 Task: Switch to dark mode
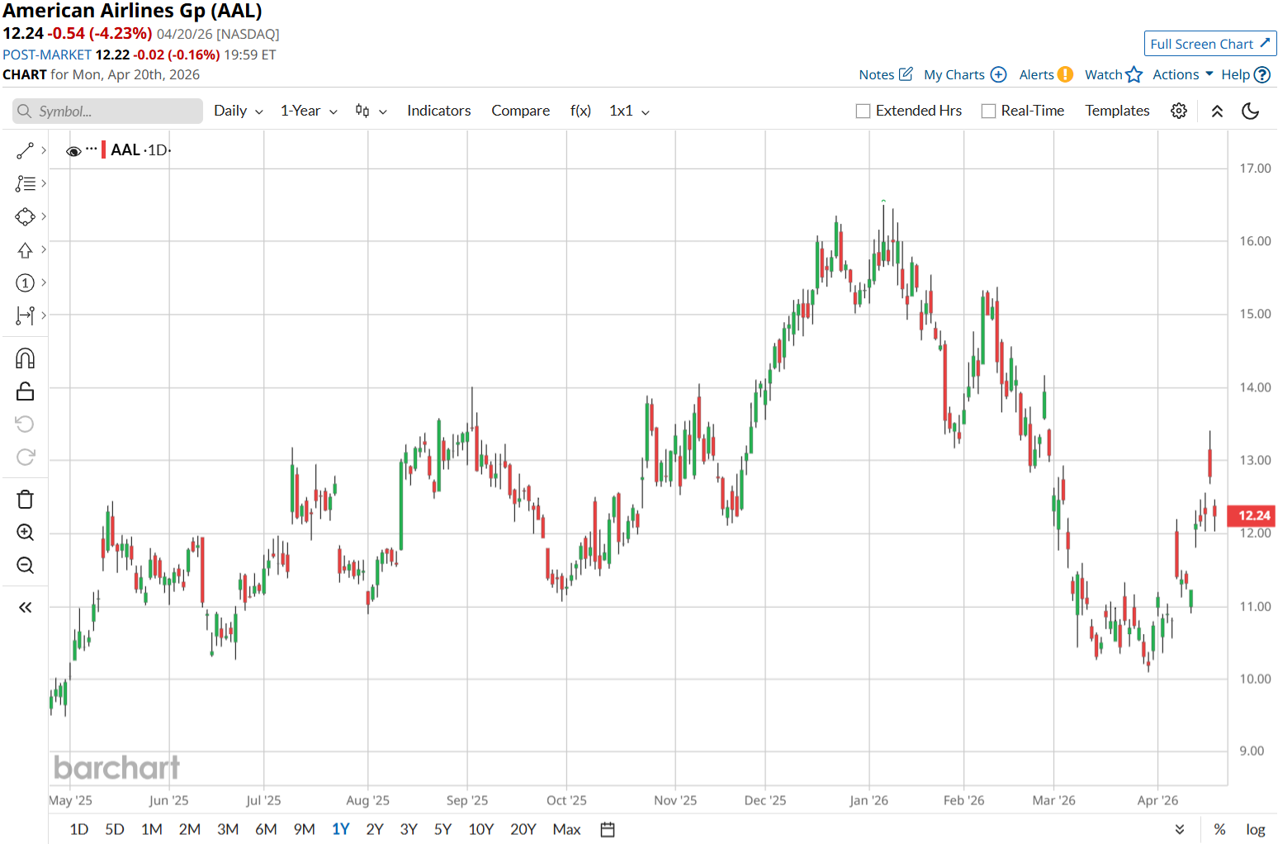[1250, 111]
